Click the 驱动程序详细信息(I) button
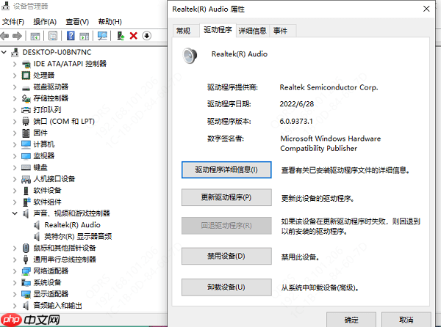This screenshot has height=327, width=441. tap(226, 170)
